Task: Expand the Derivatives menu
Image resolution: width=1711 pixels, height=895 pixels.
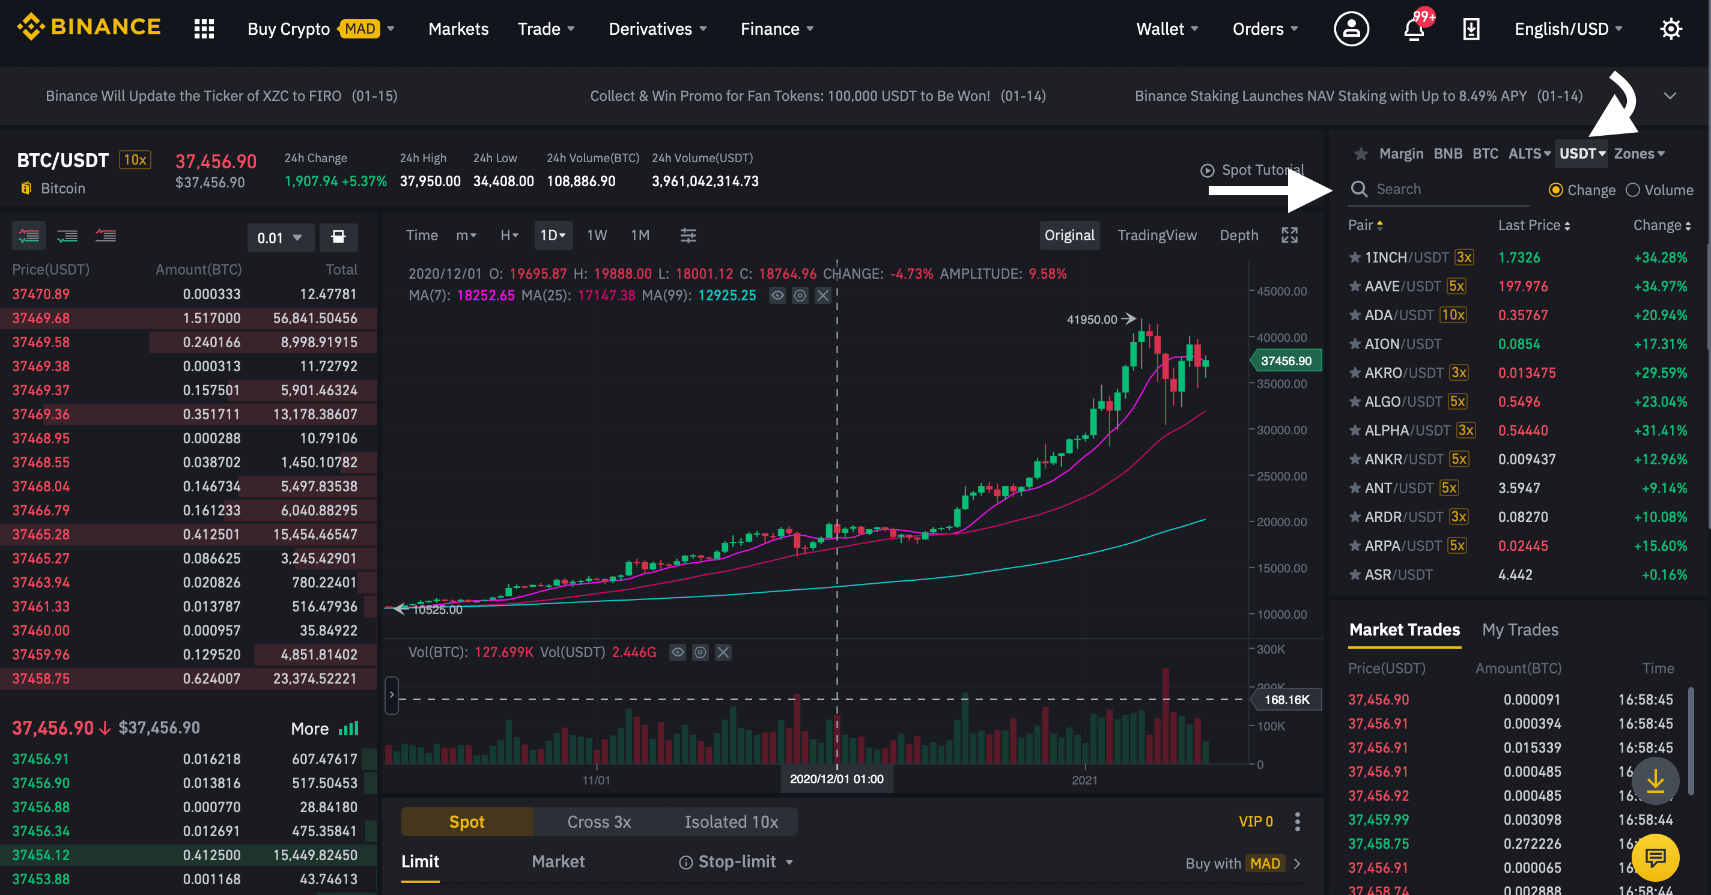Action: tap(658, 29)
